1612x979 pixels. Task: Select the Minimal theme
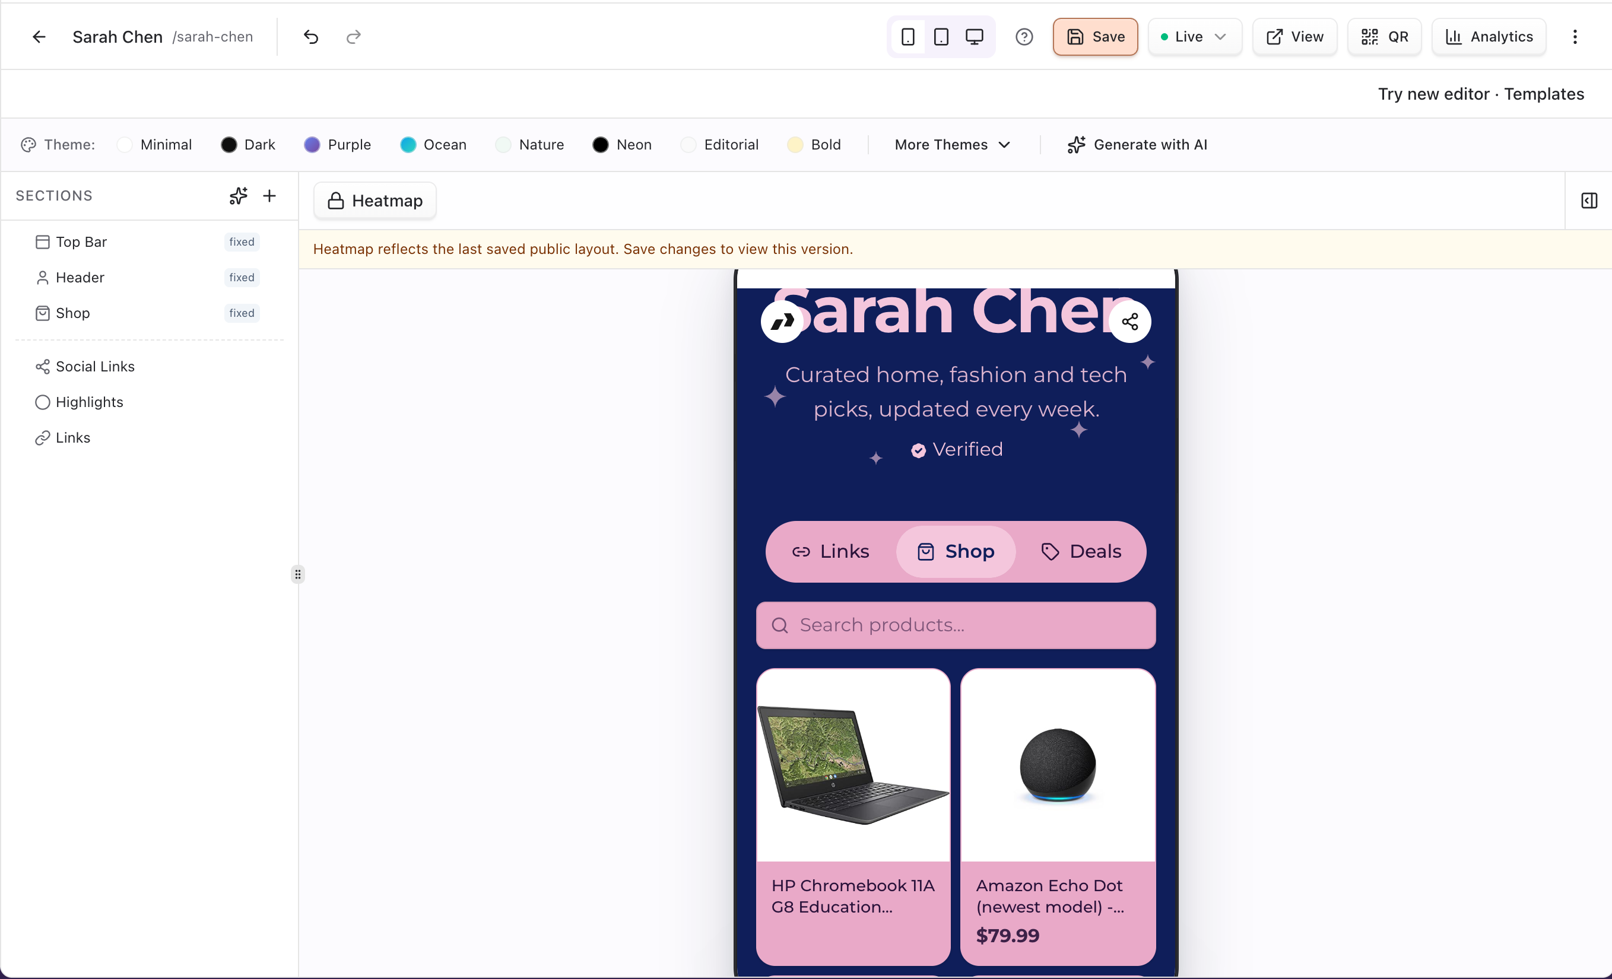154,145
